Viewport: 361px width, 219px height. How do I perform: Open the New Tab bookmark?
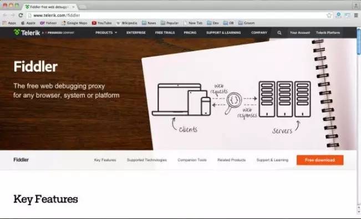[193, 23]
